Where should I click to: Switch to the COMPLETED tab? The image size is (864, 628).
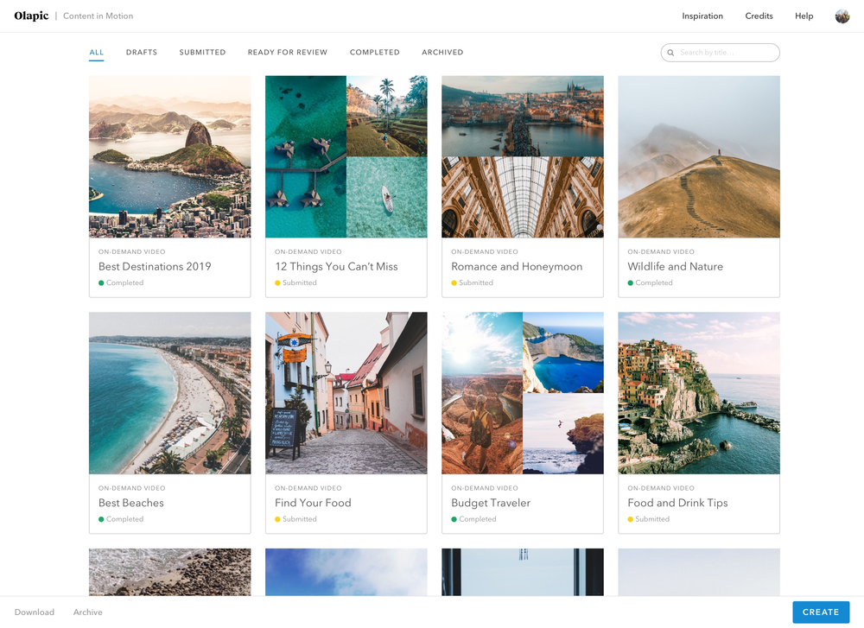click(375, 53)
